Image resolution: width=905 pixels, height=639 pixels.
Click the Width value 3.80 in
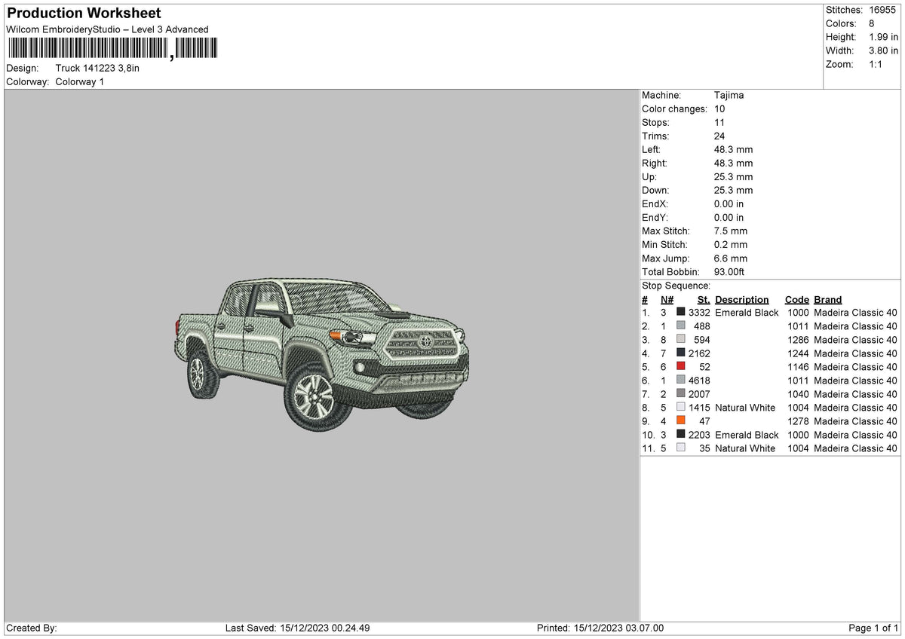point(883,50)
